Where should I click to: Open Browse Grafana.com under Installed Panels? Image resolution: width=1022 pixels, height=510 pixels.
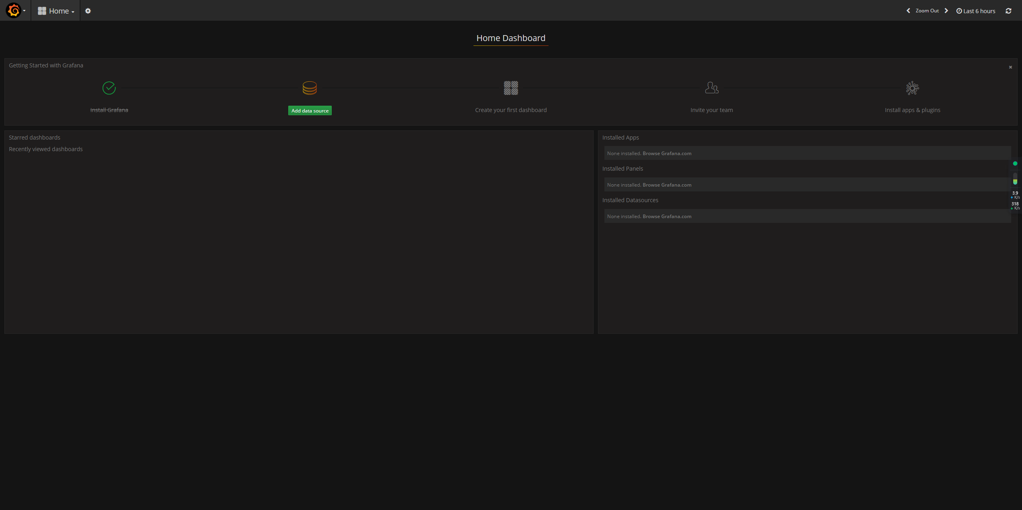click(x=667, y=185)
